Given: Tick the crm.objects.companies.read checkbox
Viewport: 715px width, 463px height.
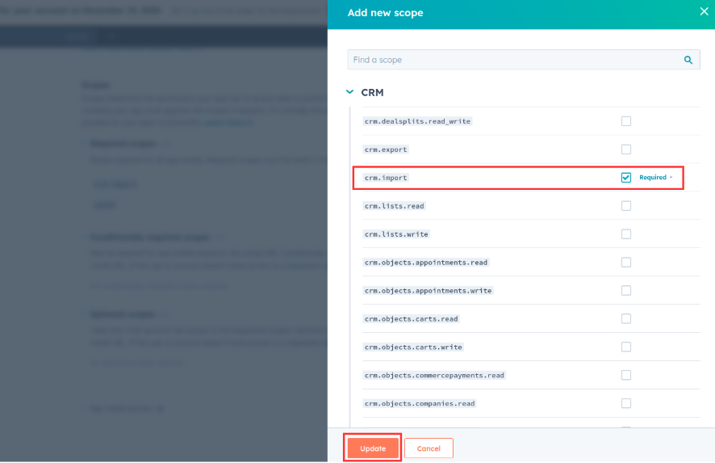Looking at the screenshot, I should [x=625, y=404].
